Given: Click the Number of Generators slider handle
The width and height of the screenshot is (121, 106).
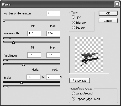Looking at the screenshot, I should 4,21.
